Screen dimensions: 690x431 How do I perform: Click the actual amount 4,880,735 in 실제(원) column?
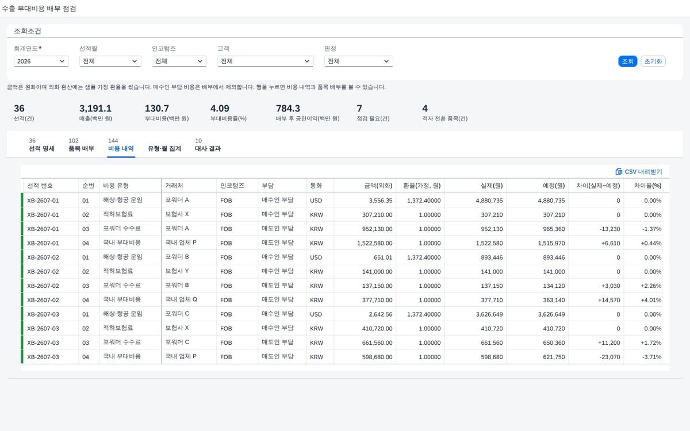(x=476, y=201)
